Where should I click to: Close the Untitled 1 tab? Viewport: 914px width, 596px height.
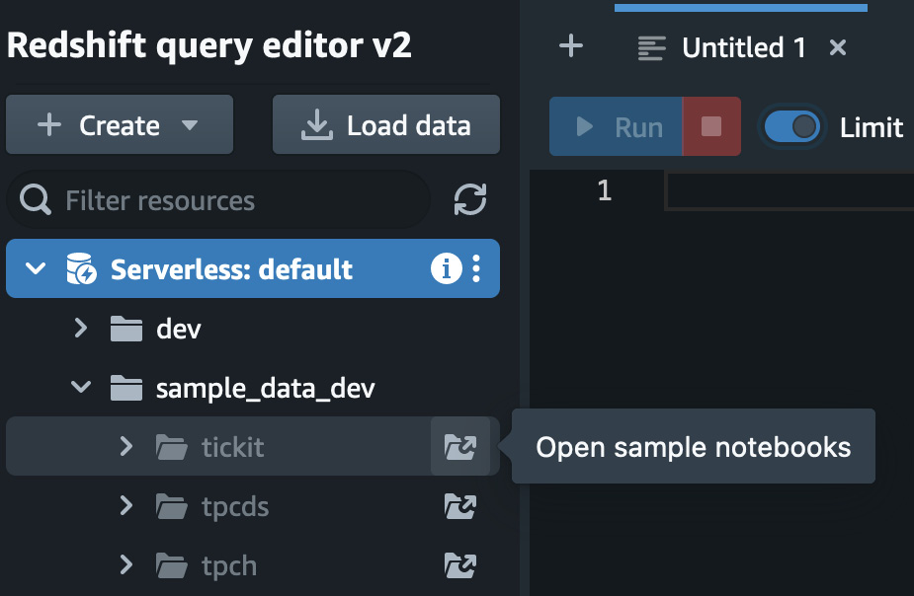click(838, 47)
